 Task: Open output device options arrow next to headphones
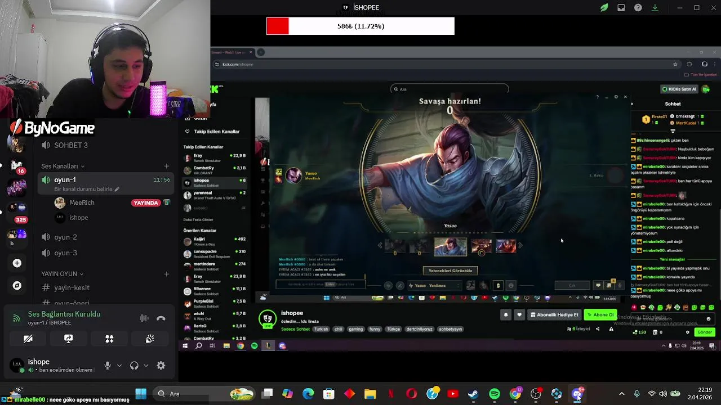pos(146,366)
